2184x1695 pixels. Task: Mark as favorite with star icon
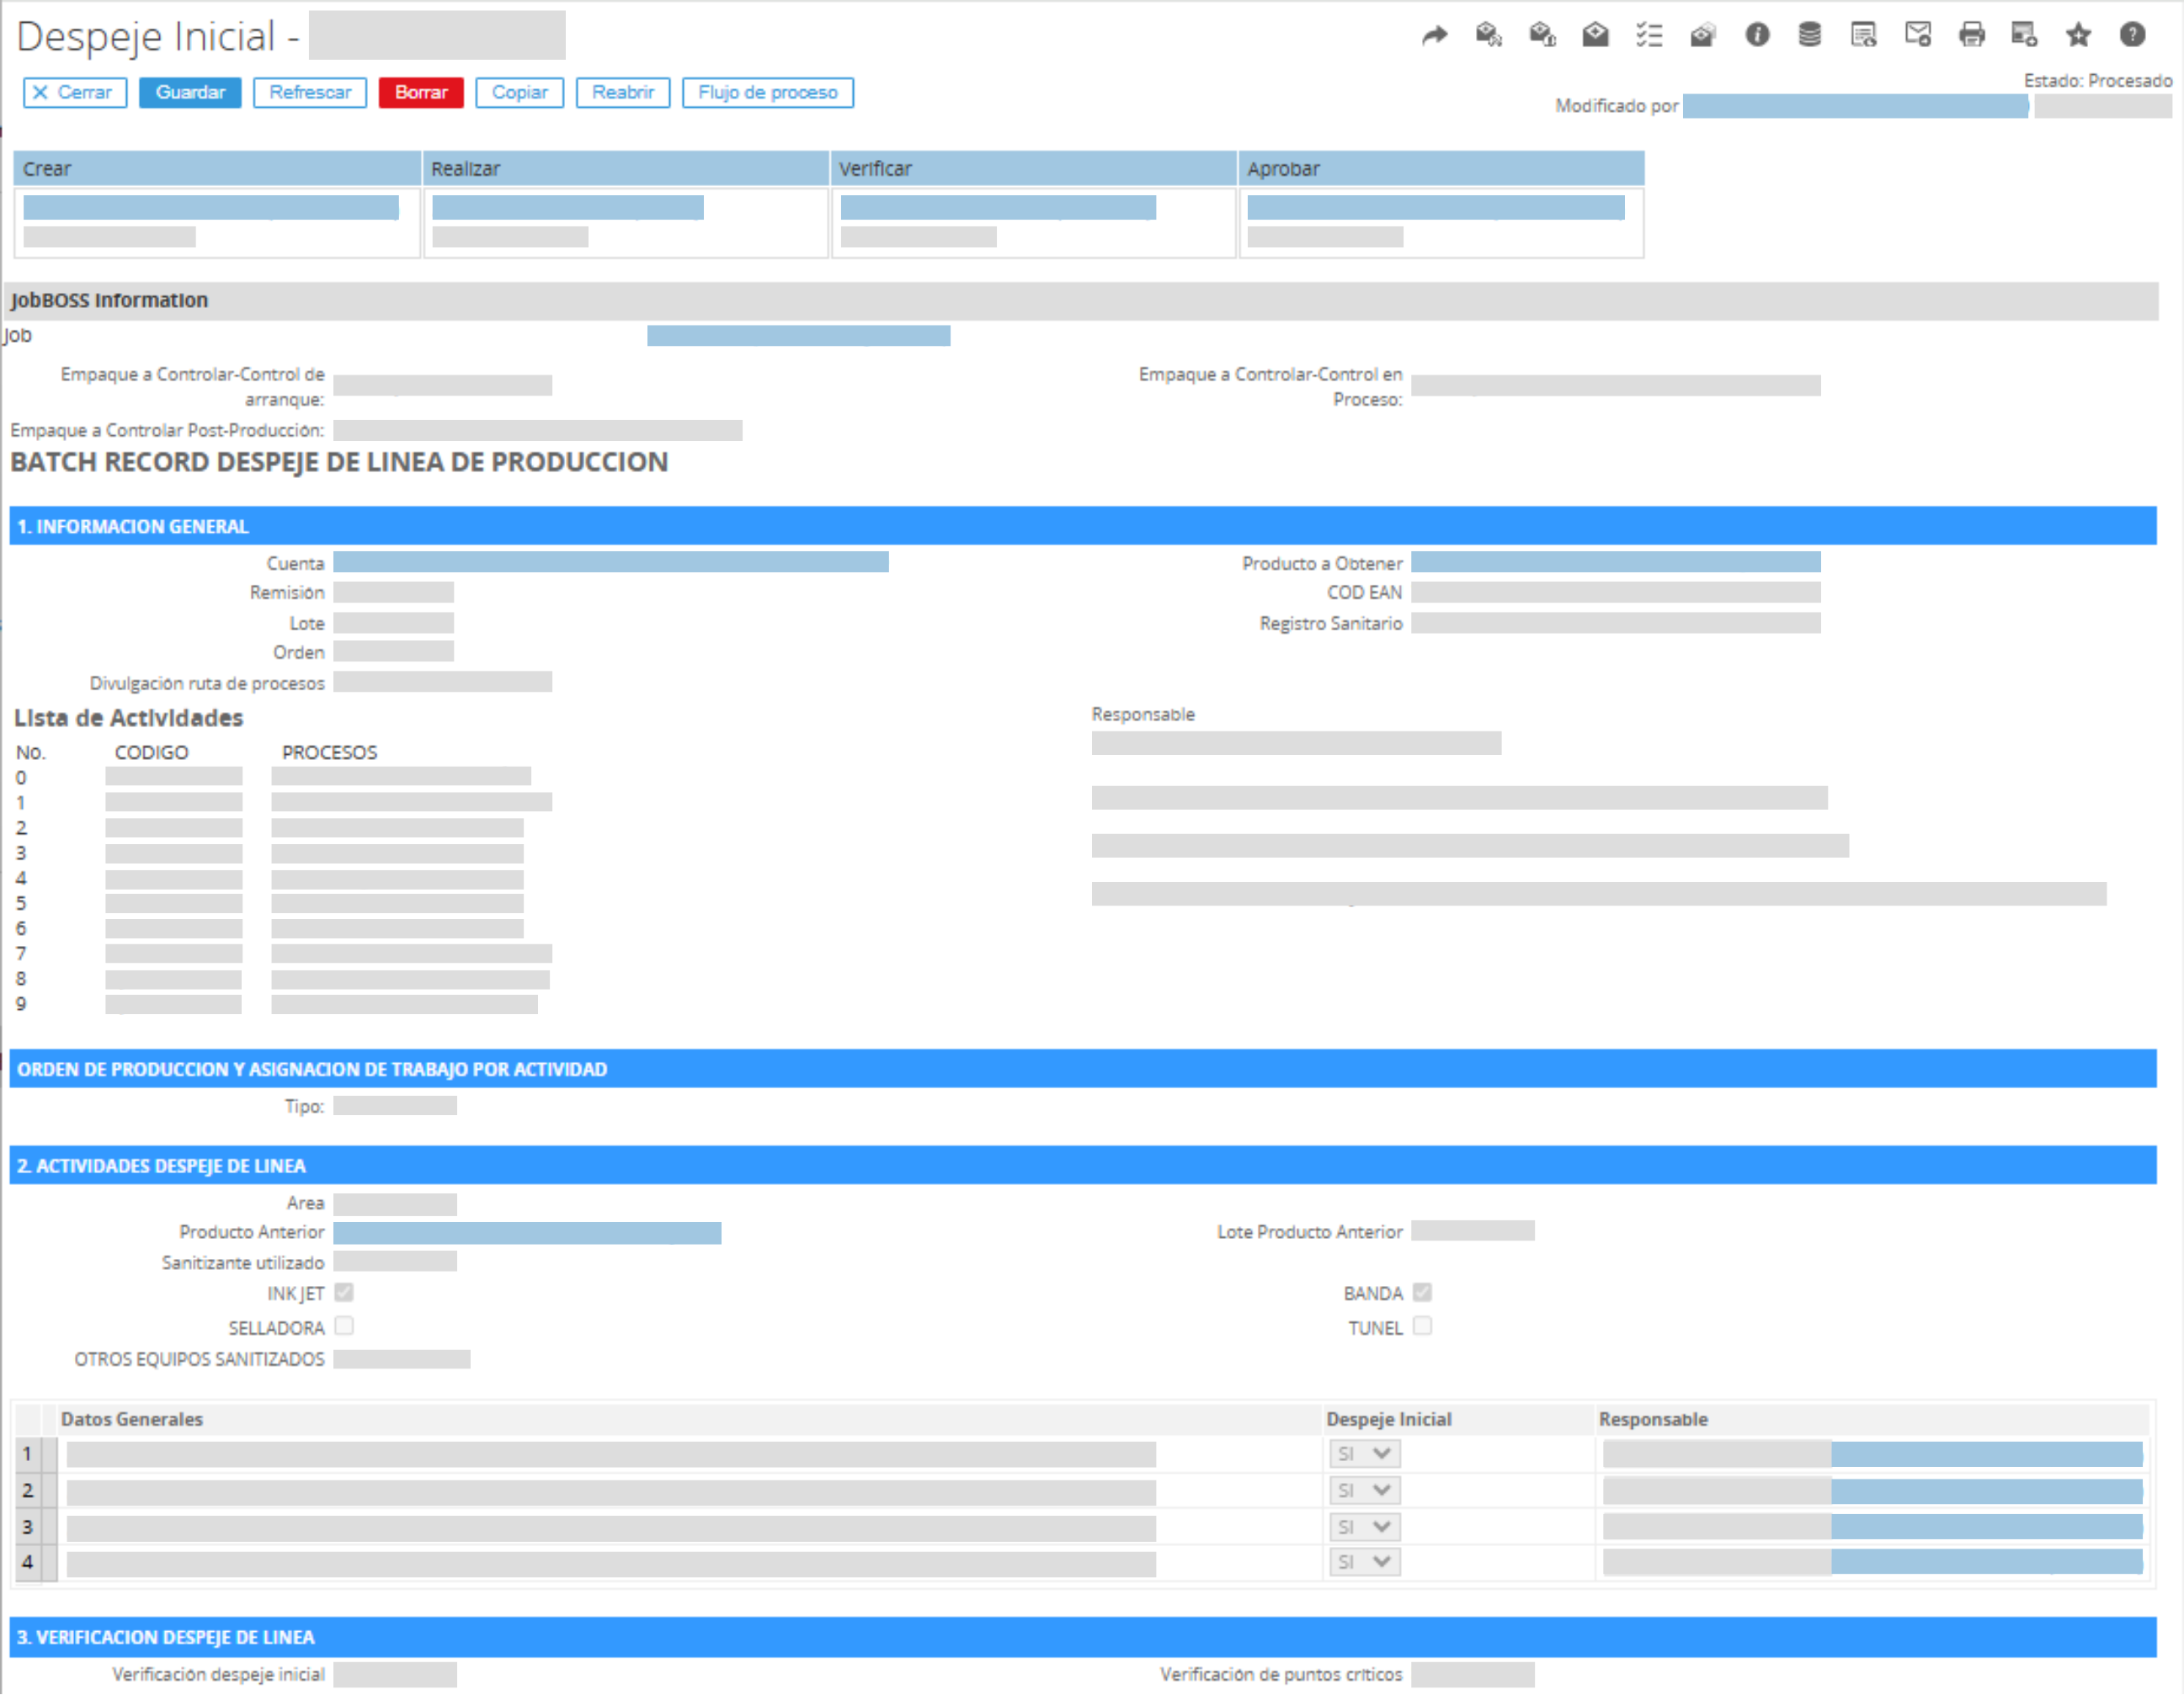tap(2079, 36)
